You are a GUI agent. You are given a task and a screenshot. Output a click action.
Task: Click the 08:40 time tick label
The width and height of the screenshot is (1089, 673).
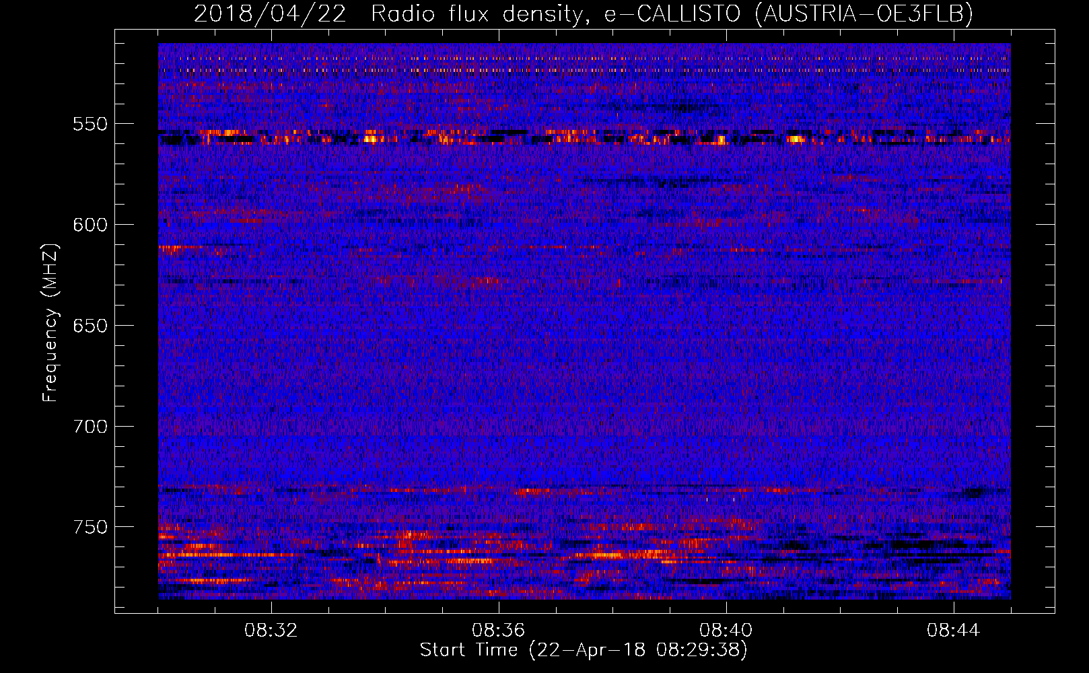coord(726,631)
